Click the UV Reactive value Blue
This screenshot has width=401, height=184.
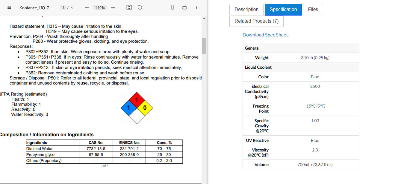[x=315, y=140]
